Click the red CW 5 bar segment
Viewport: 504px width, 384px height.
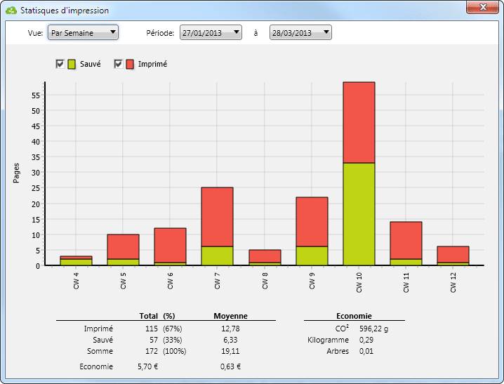coord(123,246)
